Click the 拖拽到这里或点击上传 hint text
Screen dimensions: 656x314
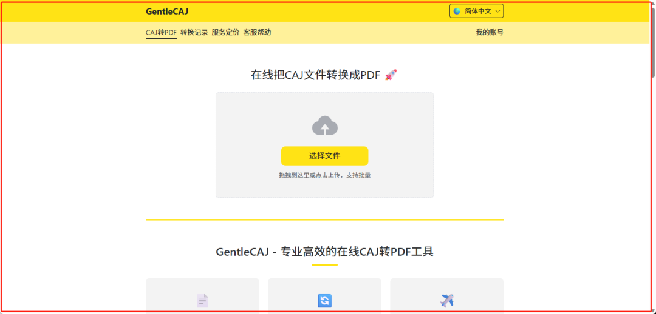point(311,175)
